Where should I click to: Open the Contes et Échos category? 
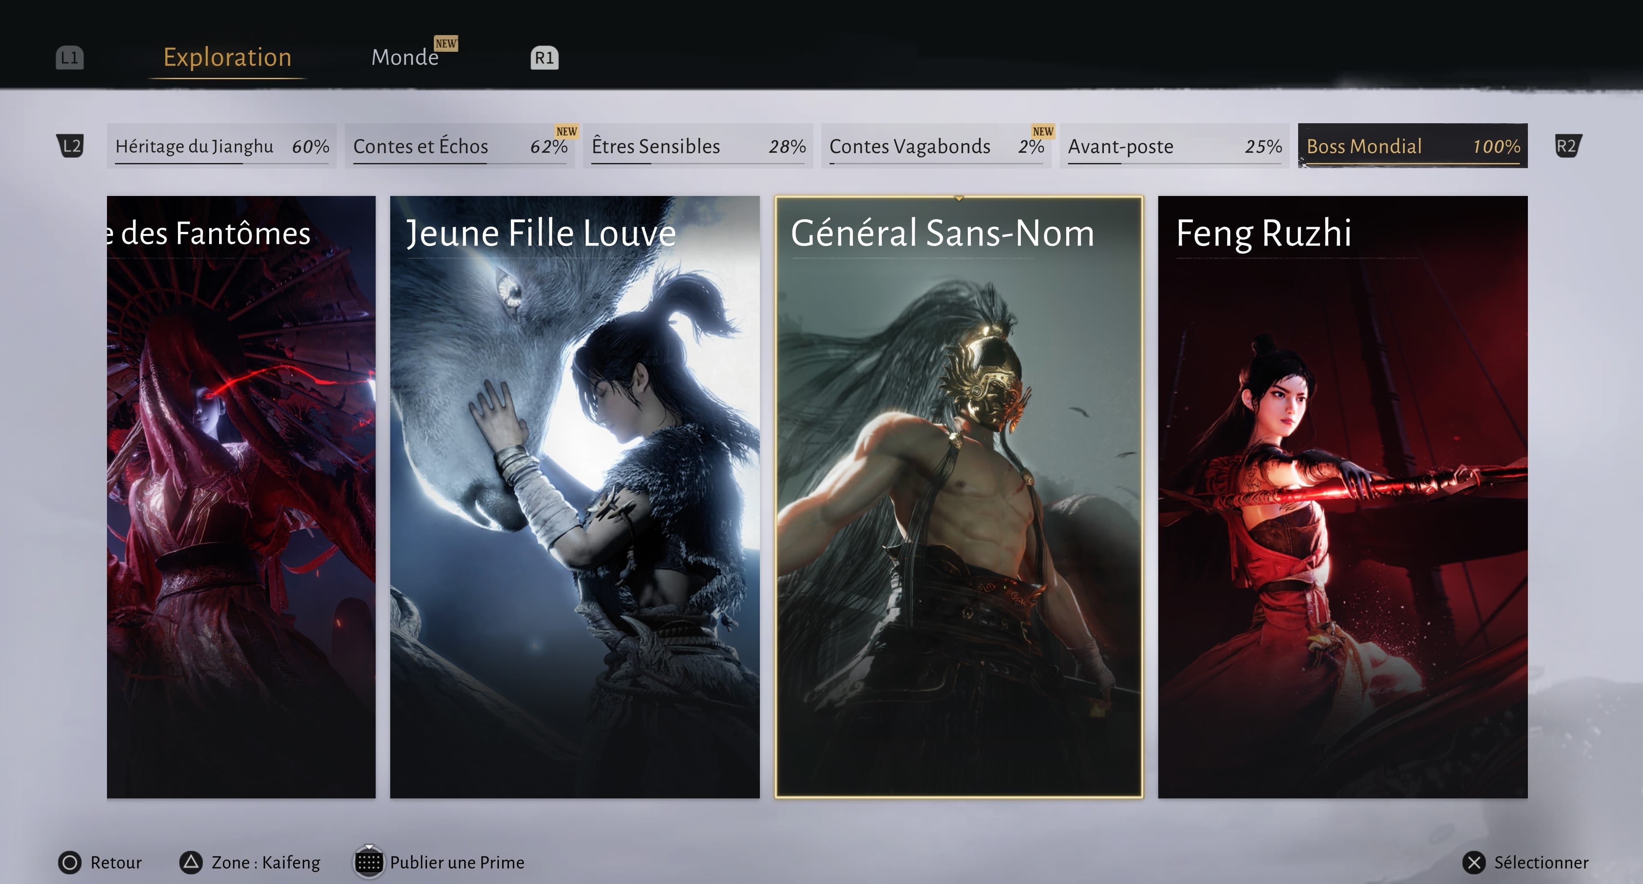pos(460,146)
